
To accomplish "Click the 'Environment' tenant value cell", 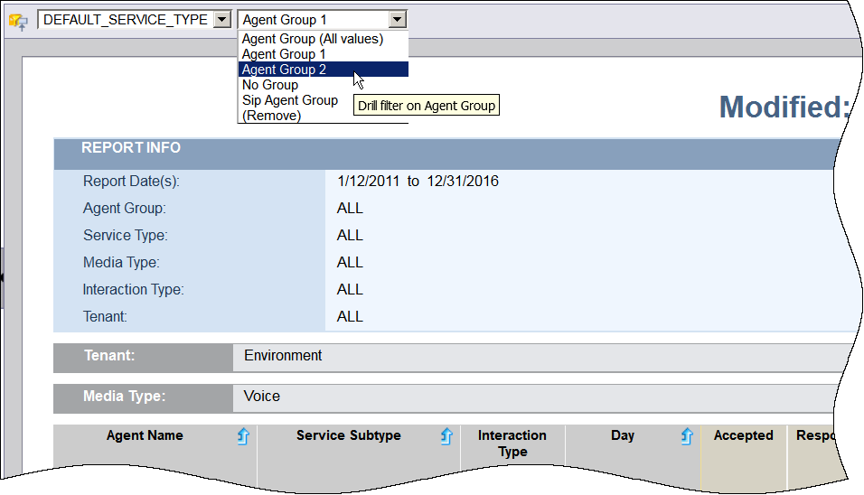I will tap(283, 356).
